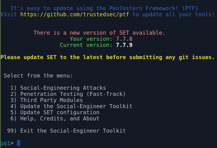The height and width of the screenshot is (148, 217).
Task: Click the underlined set prompt text
Action: [5, 143]
